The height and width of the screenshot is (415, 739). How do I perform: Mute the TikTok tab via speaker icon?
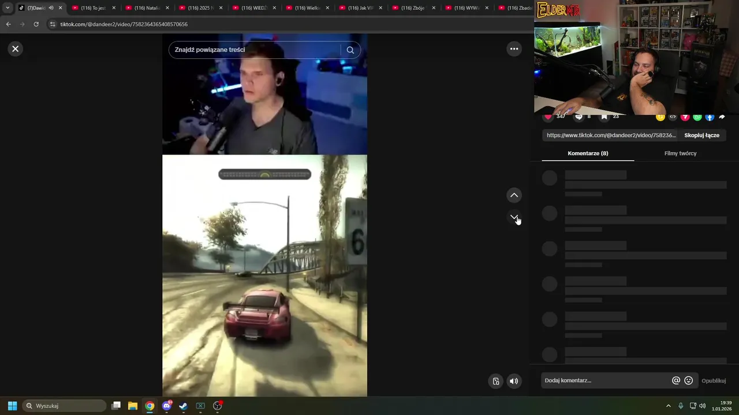point(51,8)
